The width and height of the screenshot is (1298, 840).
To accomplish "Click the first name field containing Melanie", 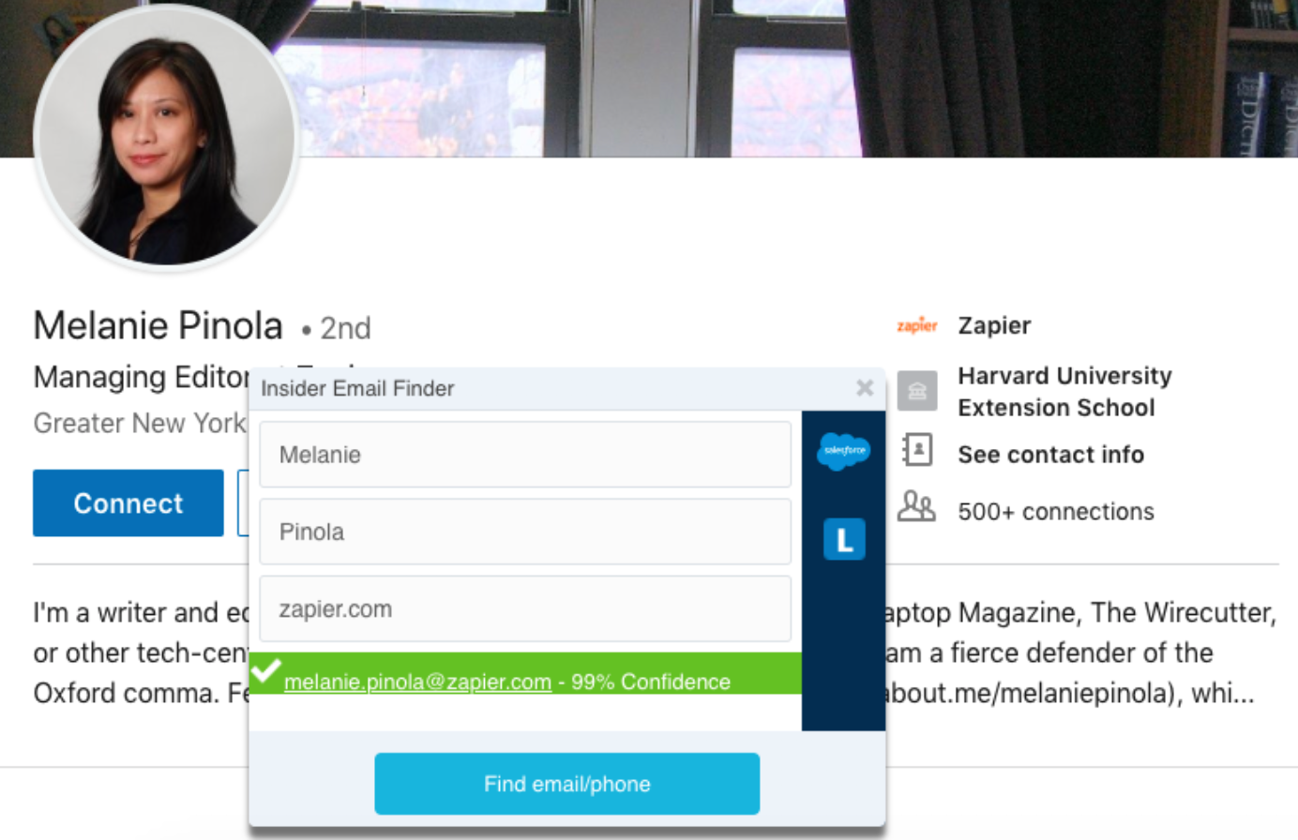I will [x=525, y=455].
